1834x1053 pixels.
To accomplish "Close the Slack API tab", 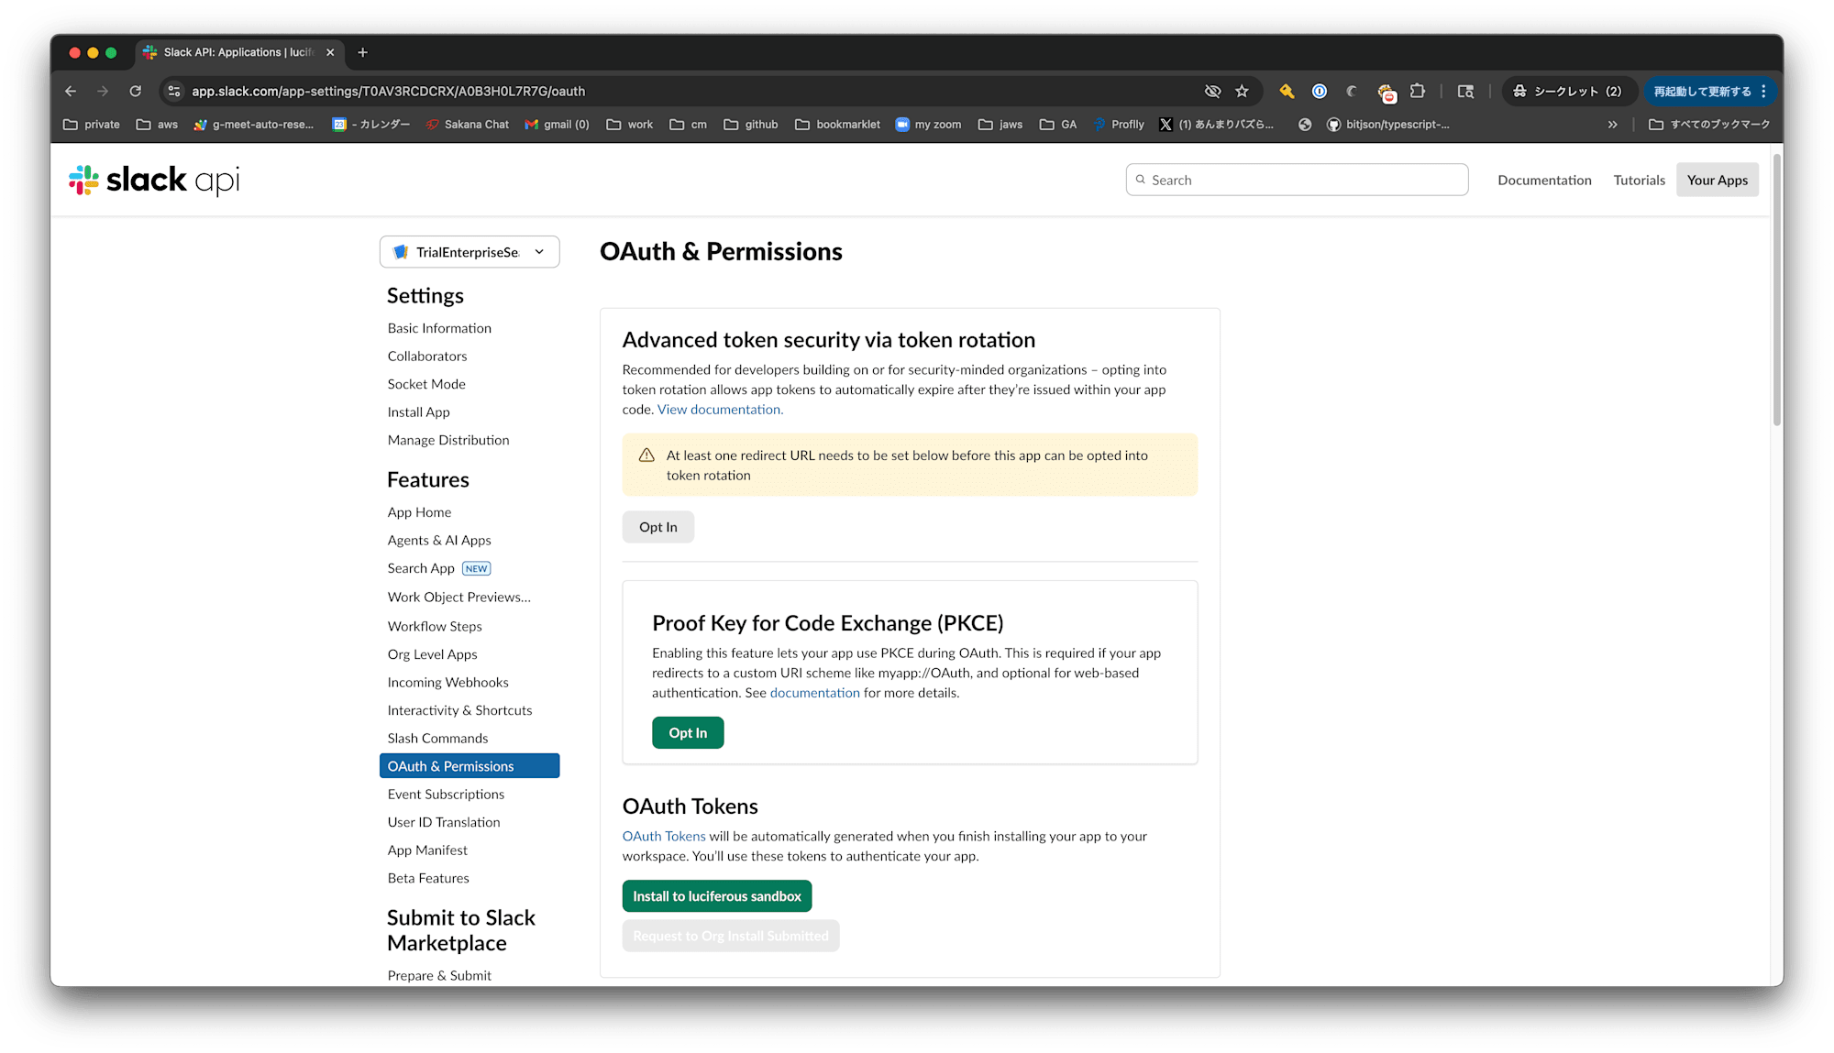I will 330,52.
